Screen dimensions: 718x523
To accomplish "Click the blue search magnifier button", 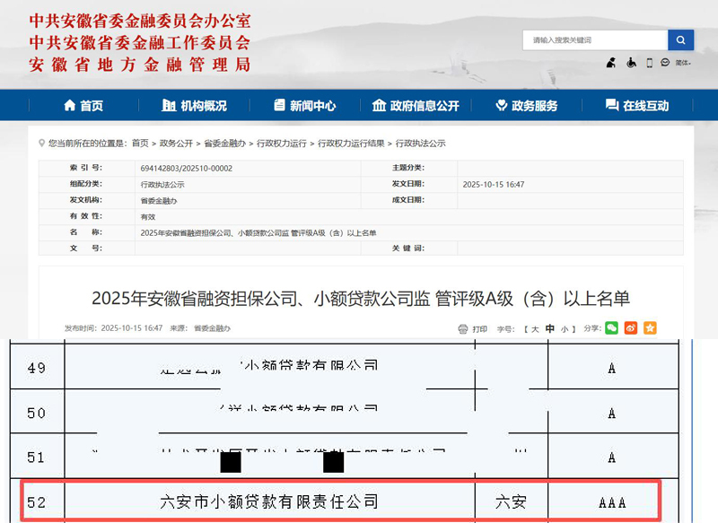I will (681, 40).
